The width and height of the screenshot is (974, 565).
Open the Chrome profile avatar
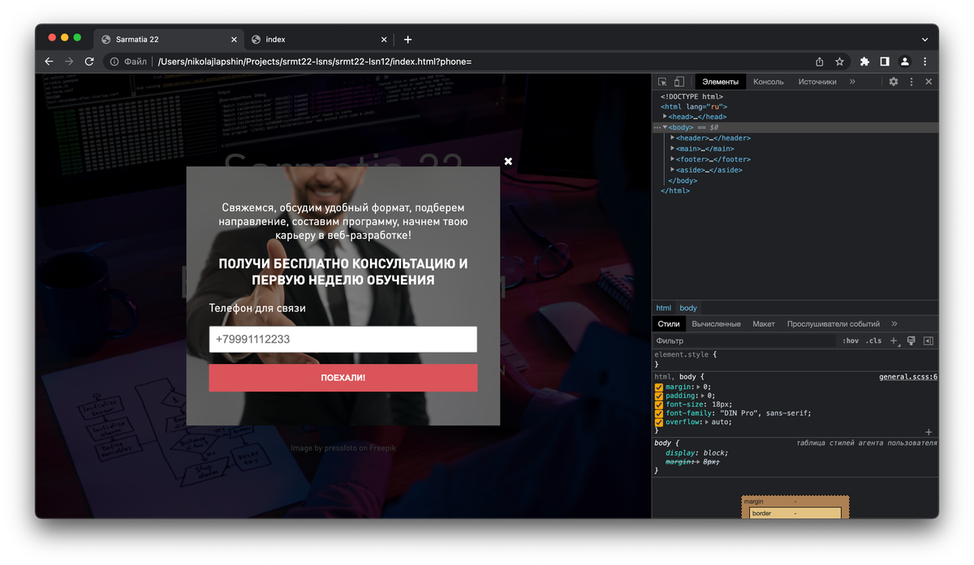905,62
